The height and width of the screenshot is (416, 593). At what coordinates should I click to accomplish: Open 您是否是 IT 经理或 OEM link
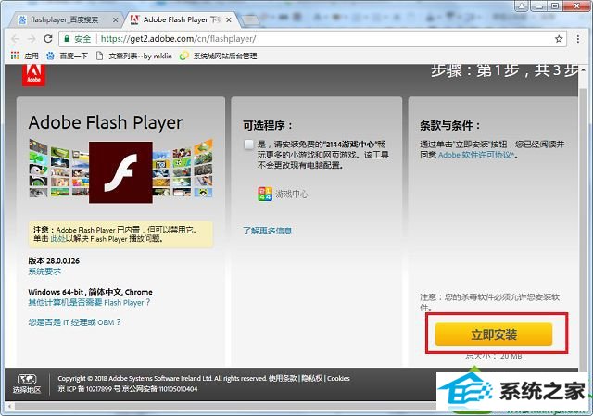74,322
